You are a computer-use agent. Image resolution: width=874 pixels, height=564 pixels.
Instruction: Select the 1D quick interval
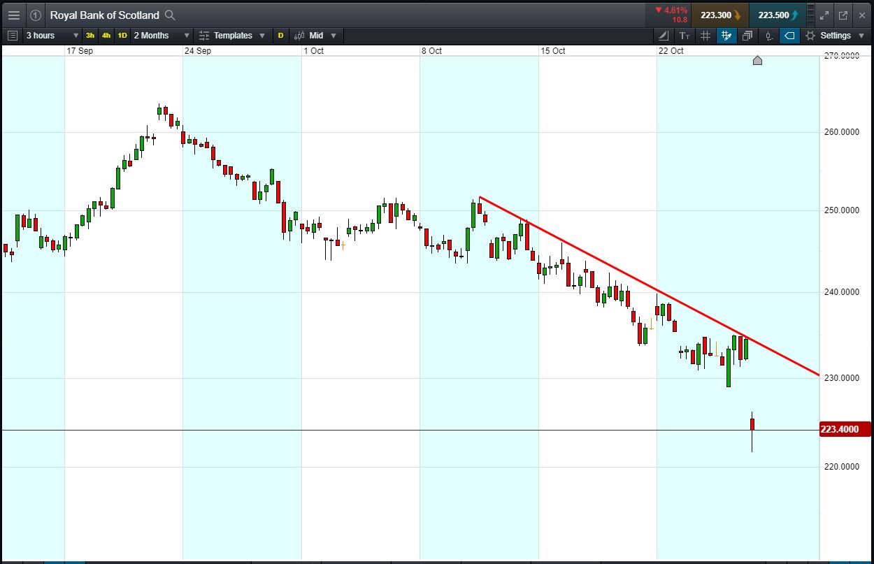click(122, 36)
